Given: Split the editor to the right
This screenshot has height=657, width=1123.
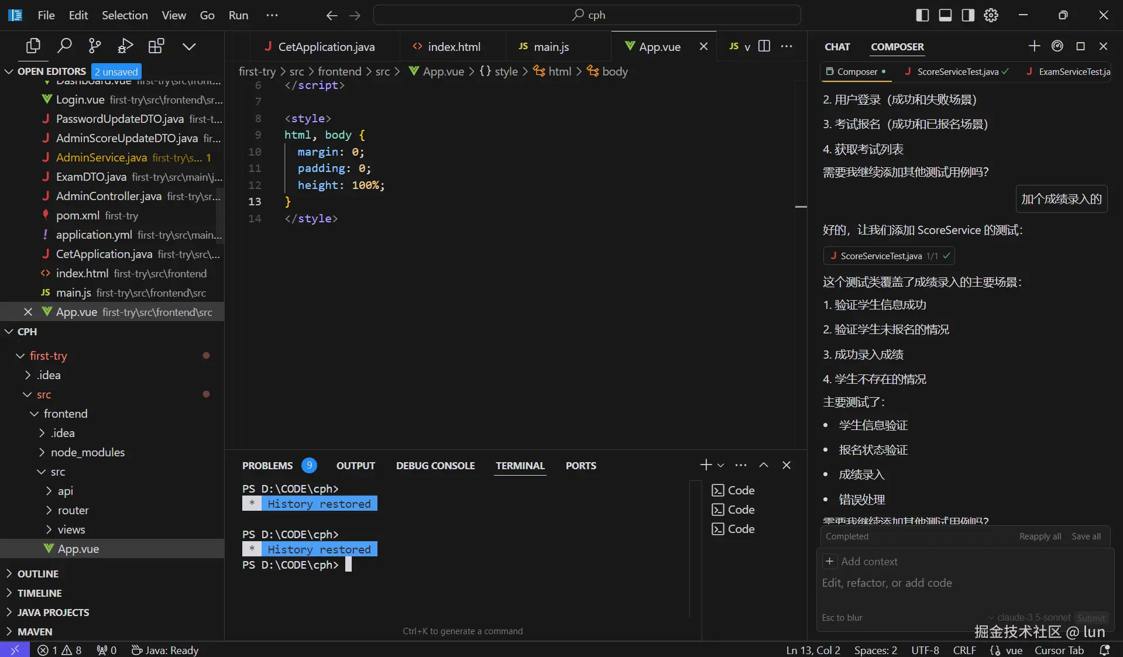Looking at the screenshot, I should 764,46.
